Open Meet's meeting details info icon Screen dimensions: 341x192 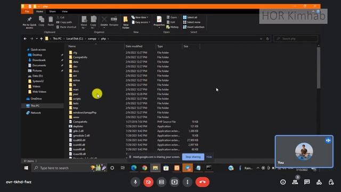coord(283,182)
